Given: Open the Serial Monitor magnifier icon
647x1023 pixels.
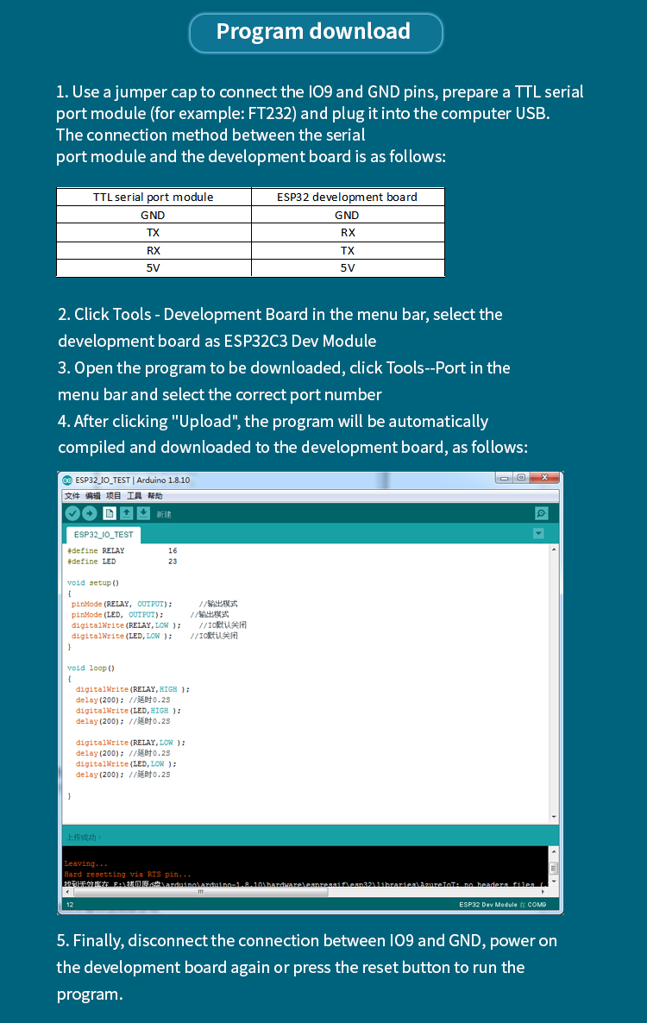Looking at the screenshot, I should [x=542, y=513].
